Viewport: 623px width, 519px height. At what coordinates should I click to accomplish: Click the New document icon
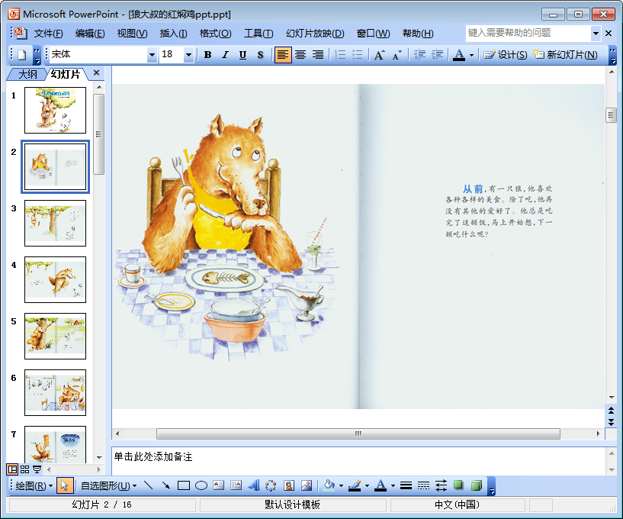coord(22,54)
